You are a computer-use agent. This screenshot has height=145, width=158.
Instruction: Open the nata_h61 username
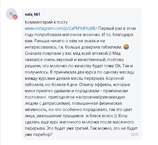32,14
